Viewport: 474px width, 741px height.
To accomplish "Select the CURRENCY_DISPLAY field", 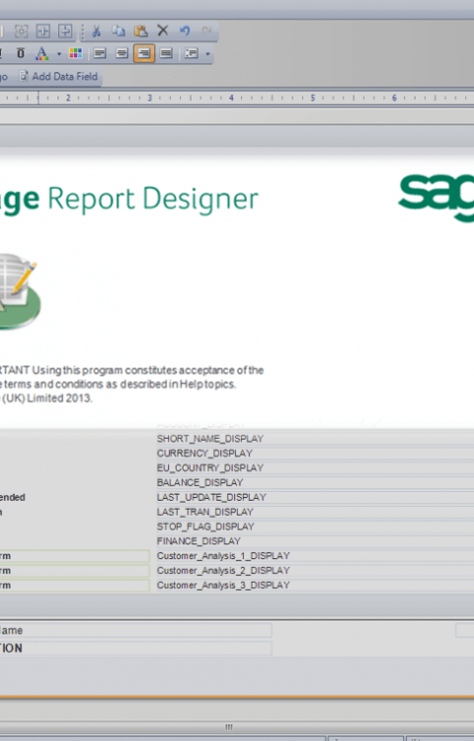I will (x=315, y=453).
